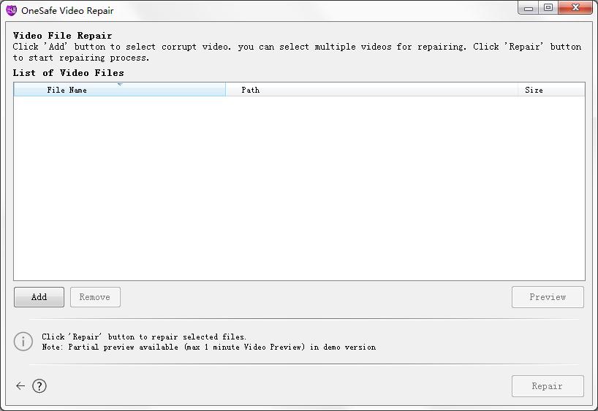Sort the list by Path column
The image size is (598, 411).
(x=251, y=91)
